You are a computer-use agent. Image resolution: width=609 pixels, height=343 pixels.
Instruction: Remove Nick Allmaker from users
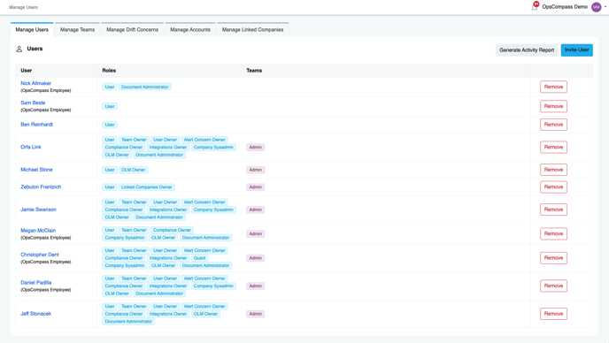click(x=553, y=87)
